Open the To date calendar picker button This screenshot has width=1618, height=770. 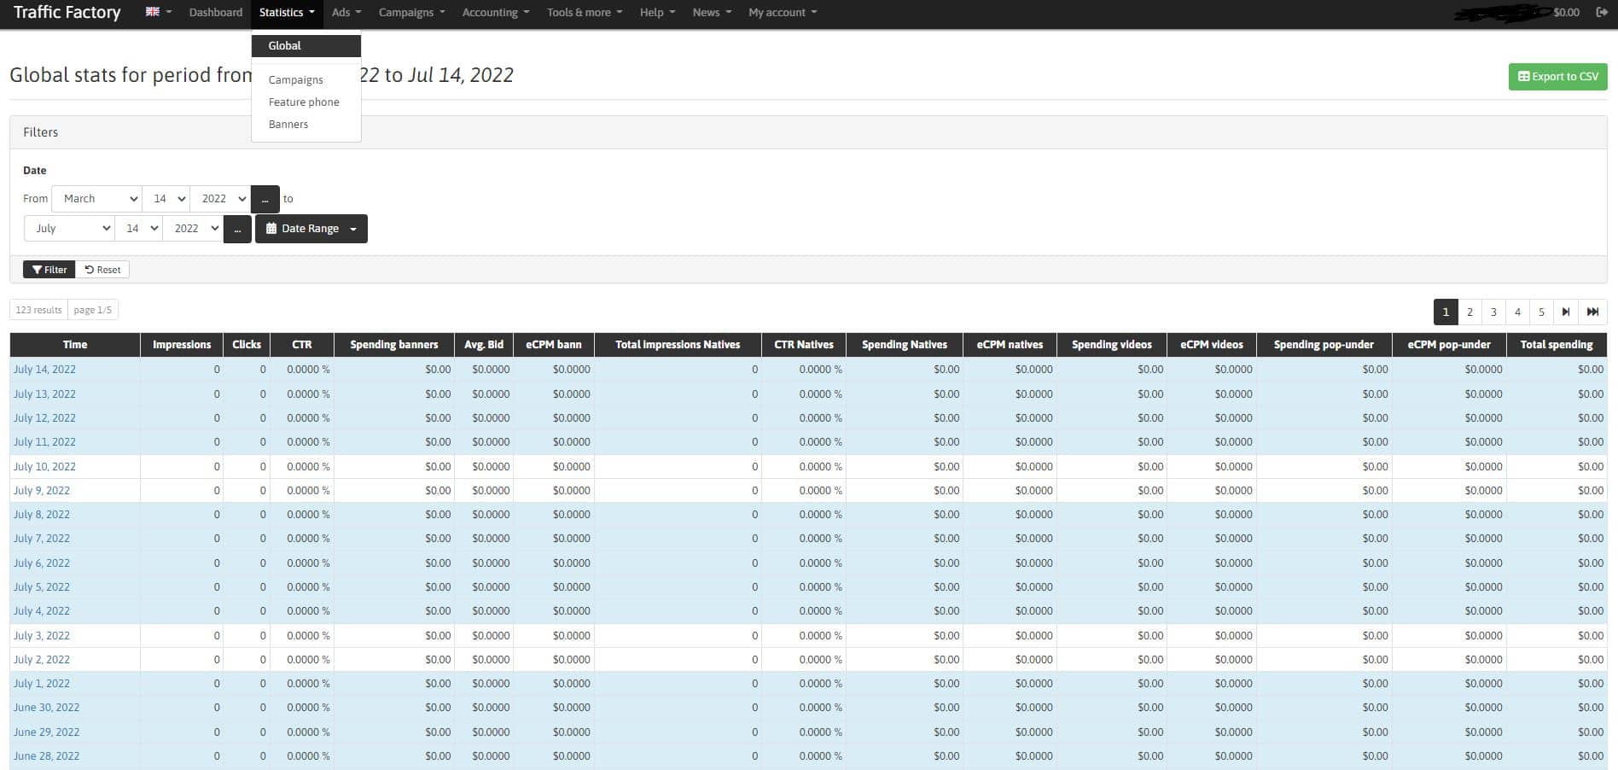click(x=237, y=229)
